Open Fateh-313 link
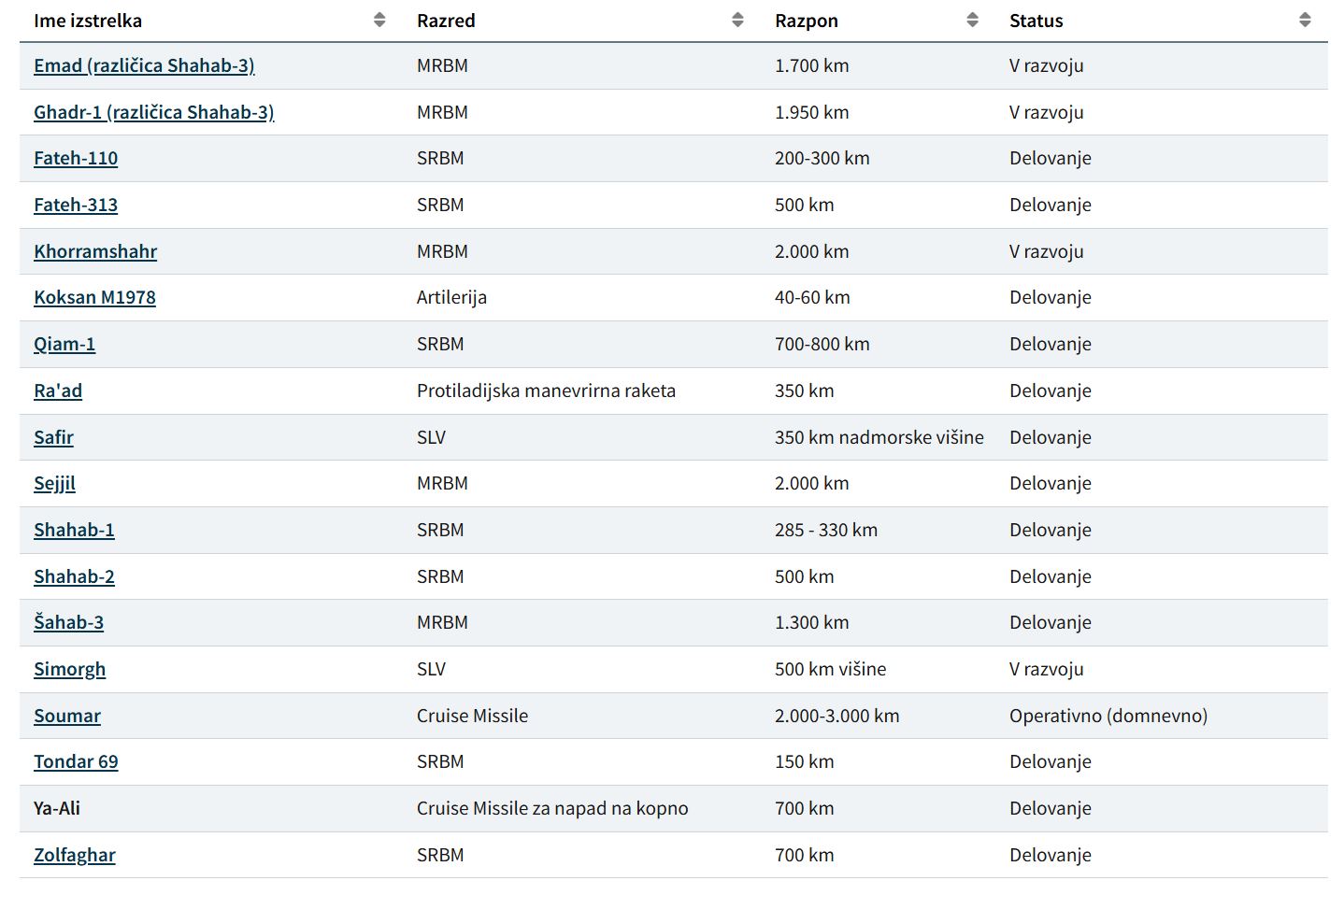 (76, 205)
